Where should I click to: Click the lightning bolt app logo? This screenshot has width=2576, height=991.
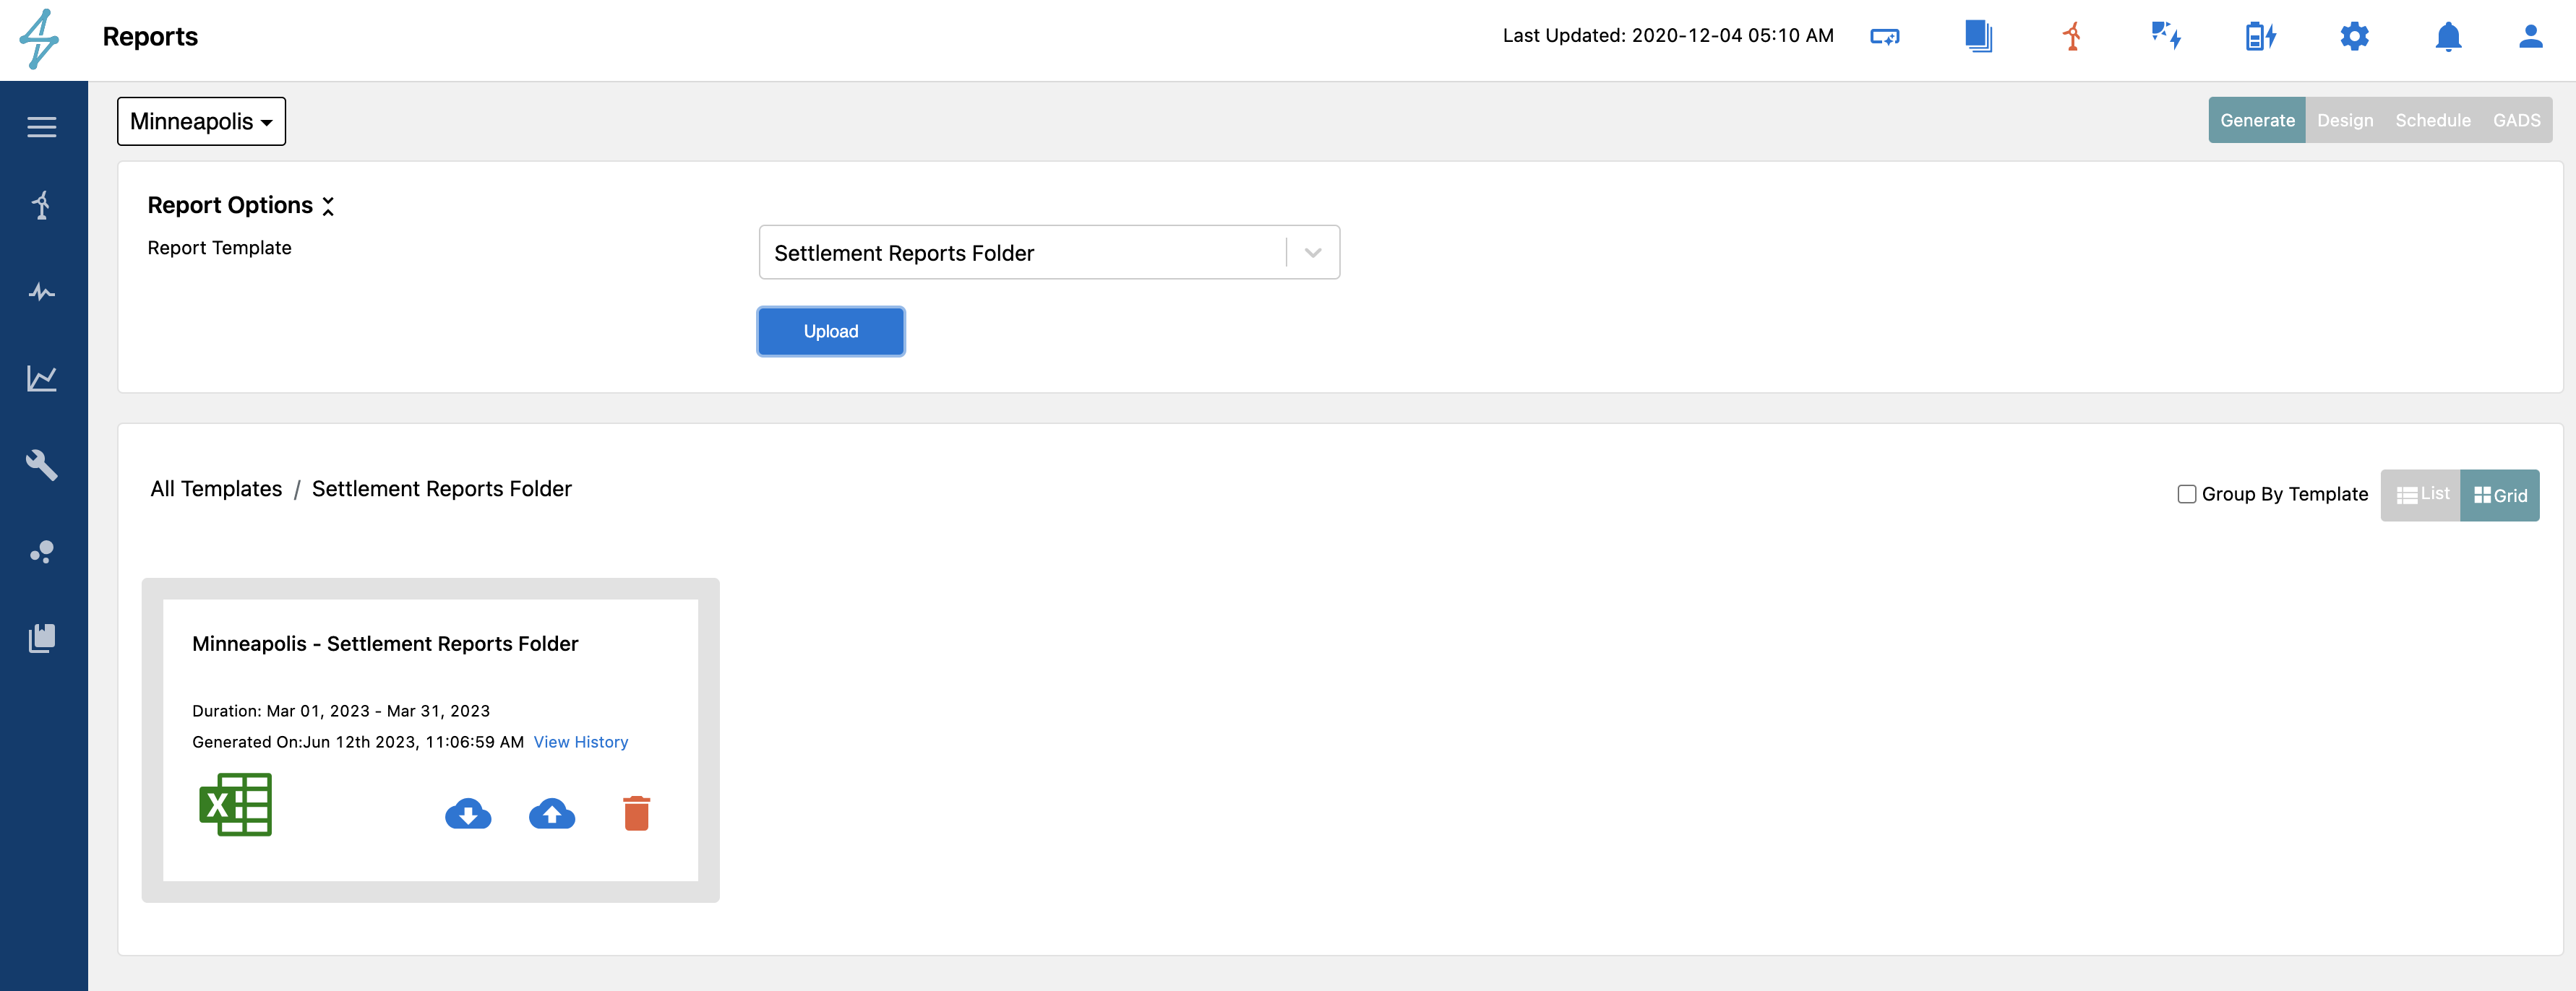click(x=39, y=39)
